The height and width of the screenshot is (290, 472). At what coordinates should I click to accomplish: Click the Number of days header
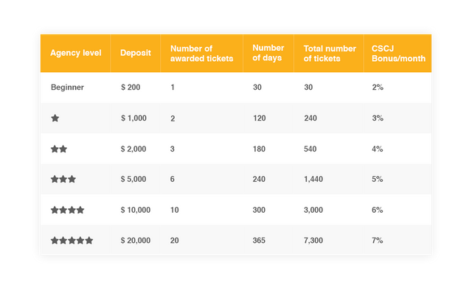tap(268, 53)
